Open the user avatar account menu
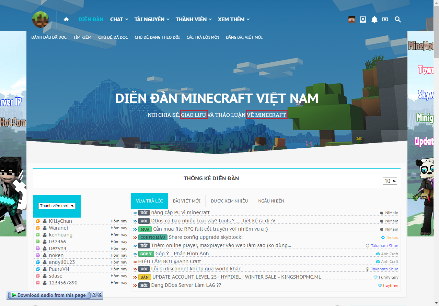Screen dimensions: 439x306 (352, 20)
